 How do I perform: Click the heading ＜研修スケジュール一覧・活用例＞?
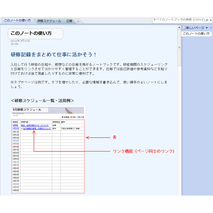(x=42, y=101)
